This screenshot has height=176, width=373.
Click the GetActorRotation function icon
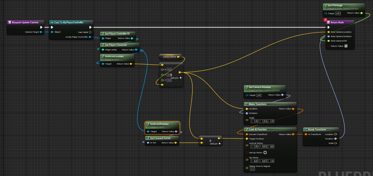pos(148,124)
